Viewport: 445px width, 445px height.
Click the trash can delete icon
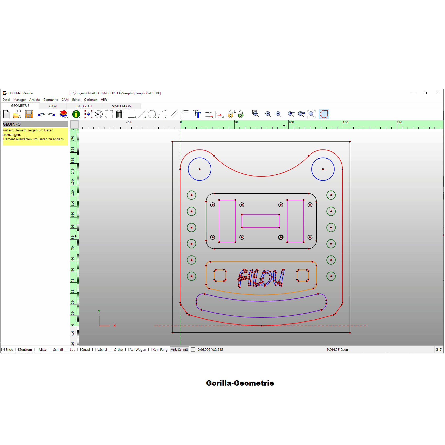pyautogui.click(x=119, y=114)
